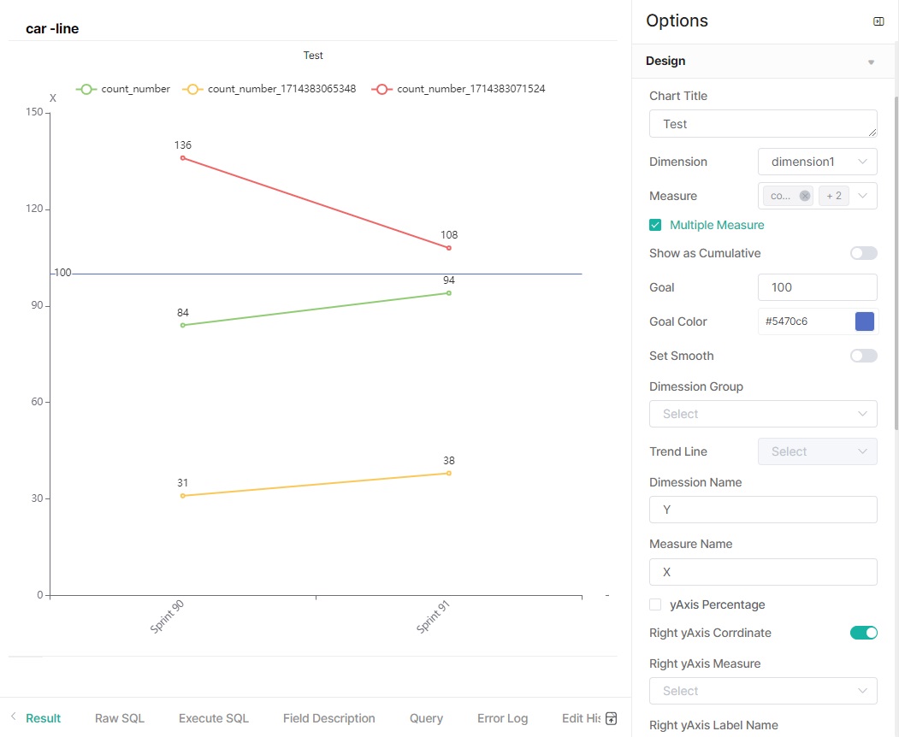Collapse the Options side panel
Image resolution: width=899 pixels, height=737 pixels.
[x=878, y=21]
